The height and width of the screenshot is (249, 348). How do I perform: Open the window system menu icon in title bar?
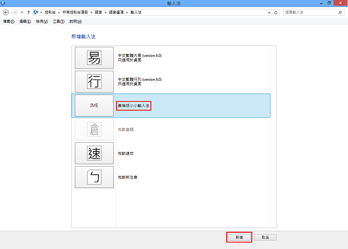point(3,3)
